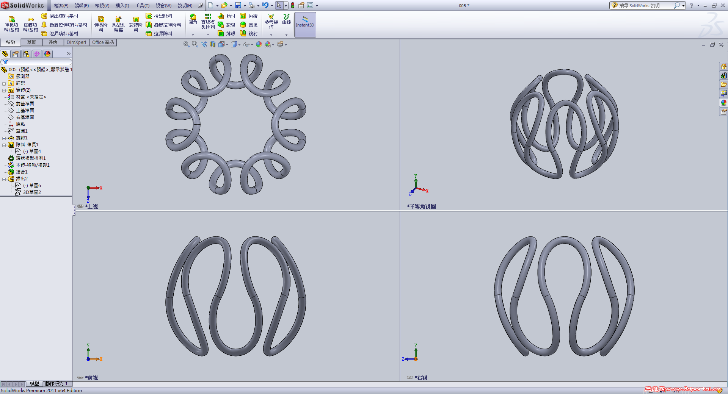Image resolution: width=728 pixels, height=394 pixels.
Task: Choose the 邊界除料 boundary cut tool
Action: tap(159, 33)
